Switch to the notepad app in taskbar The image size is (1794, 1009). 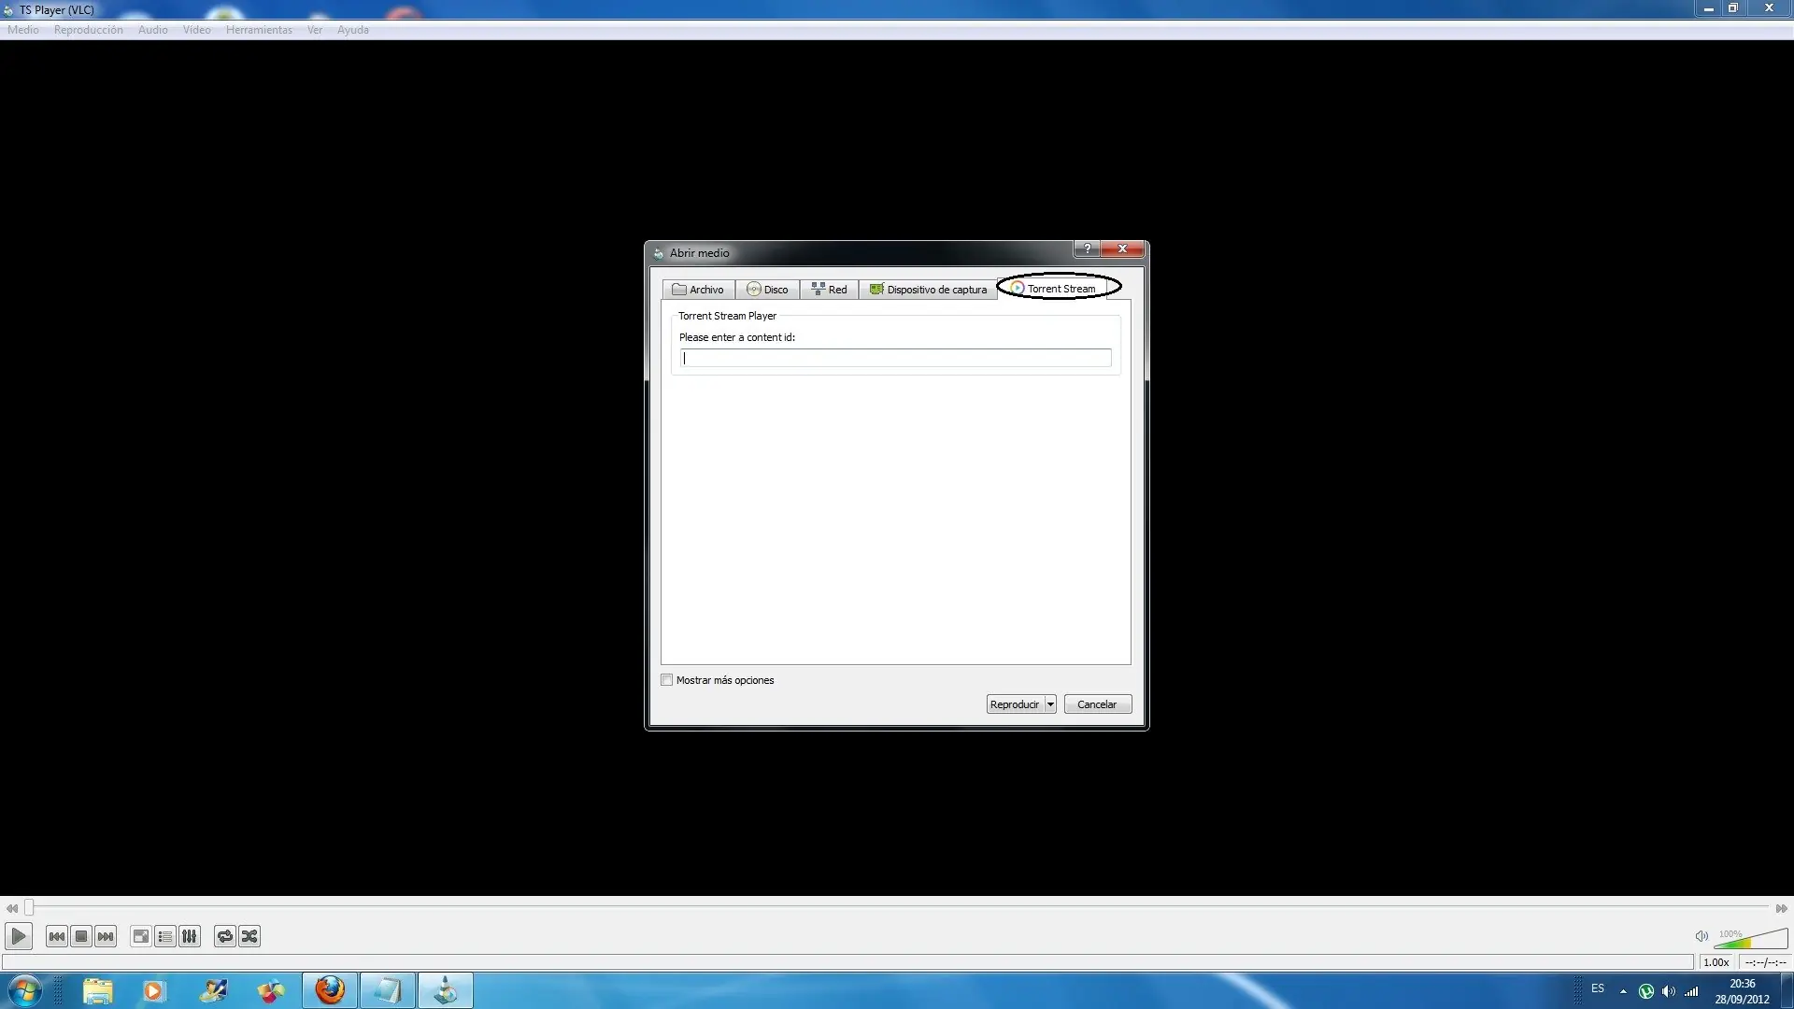click(x=388, y=990)
